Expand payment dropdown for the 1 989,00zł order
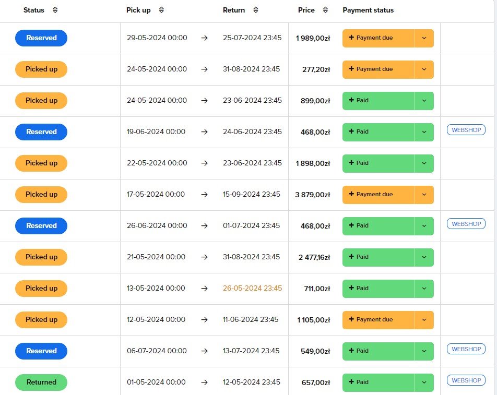 point(424,38)
